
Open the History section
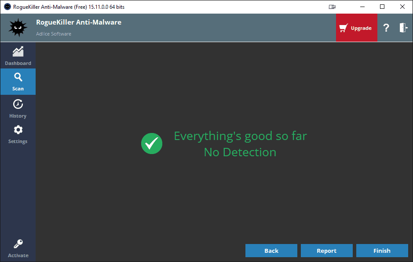[x=18, y=108]
